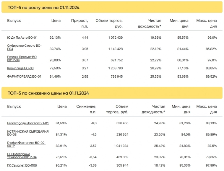The height and width of the screenshot is (171, 224).
Task: Click the Нижегородец Восток БО-01 link
Action: tap(28, 123)
